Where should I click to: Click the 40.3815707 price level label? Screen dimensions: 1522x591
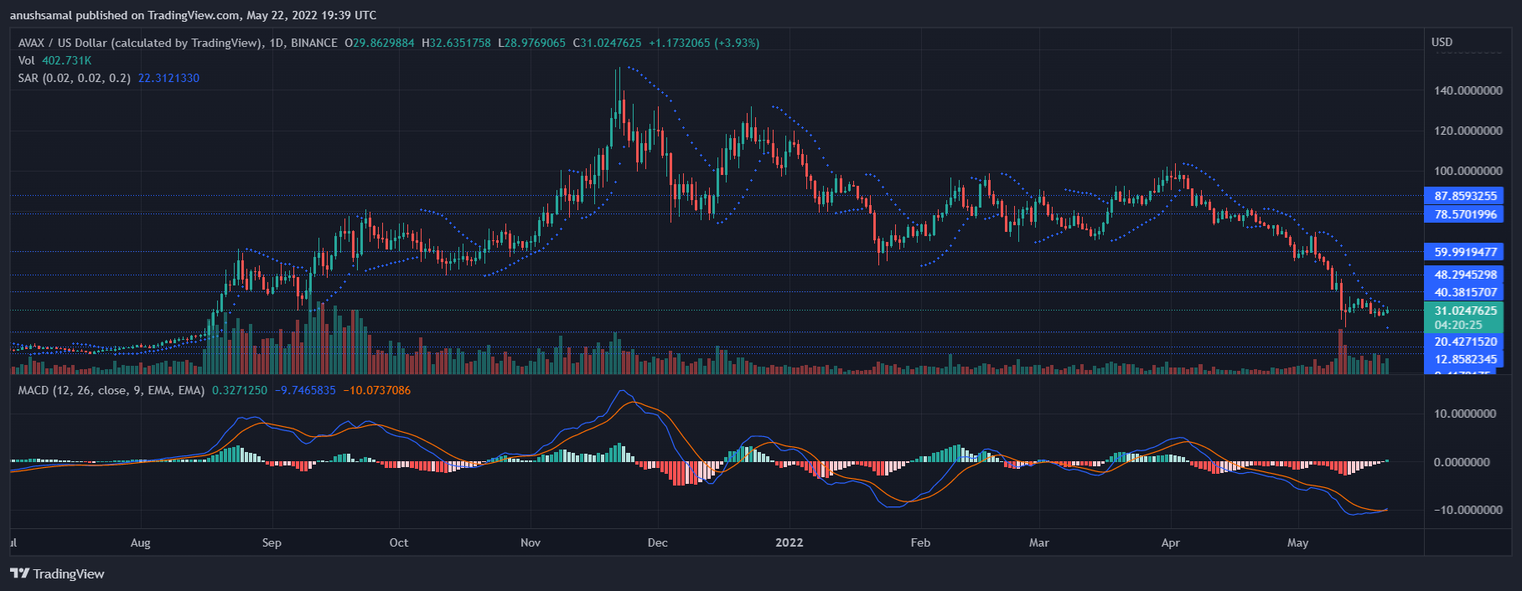coord(1465,292)
